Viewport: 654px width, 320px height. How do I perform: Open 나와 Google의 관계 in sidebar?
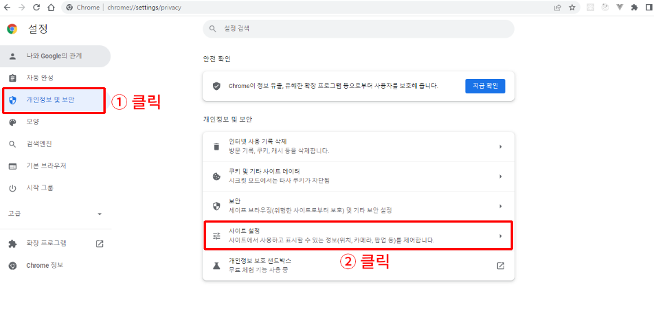(55, 56)
